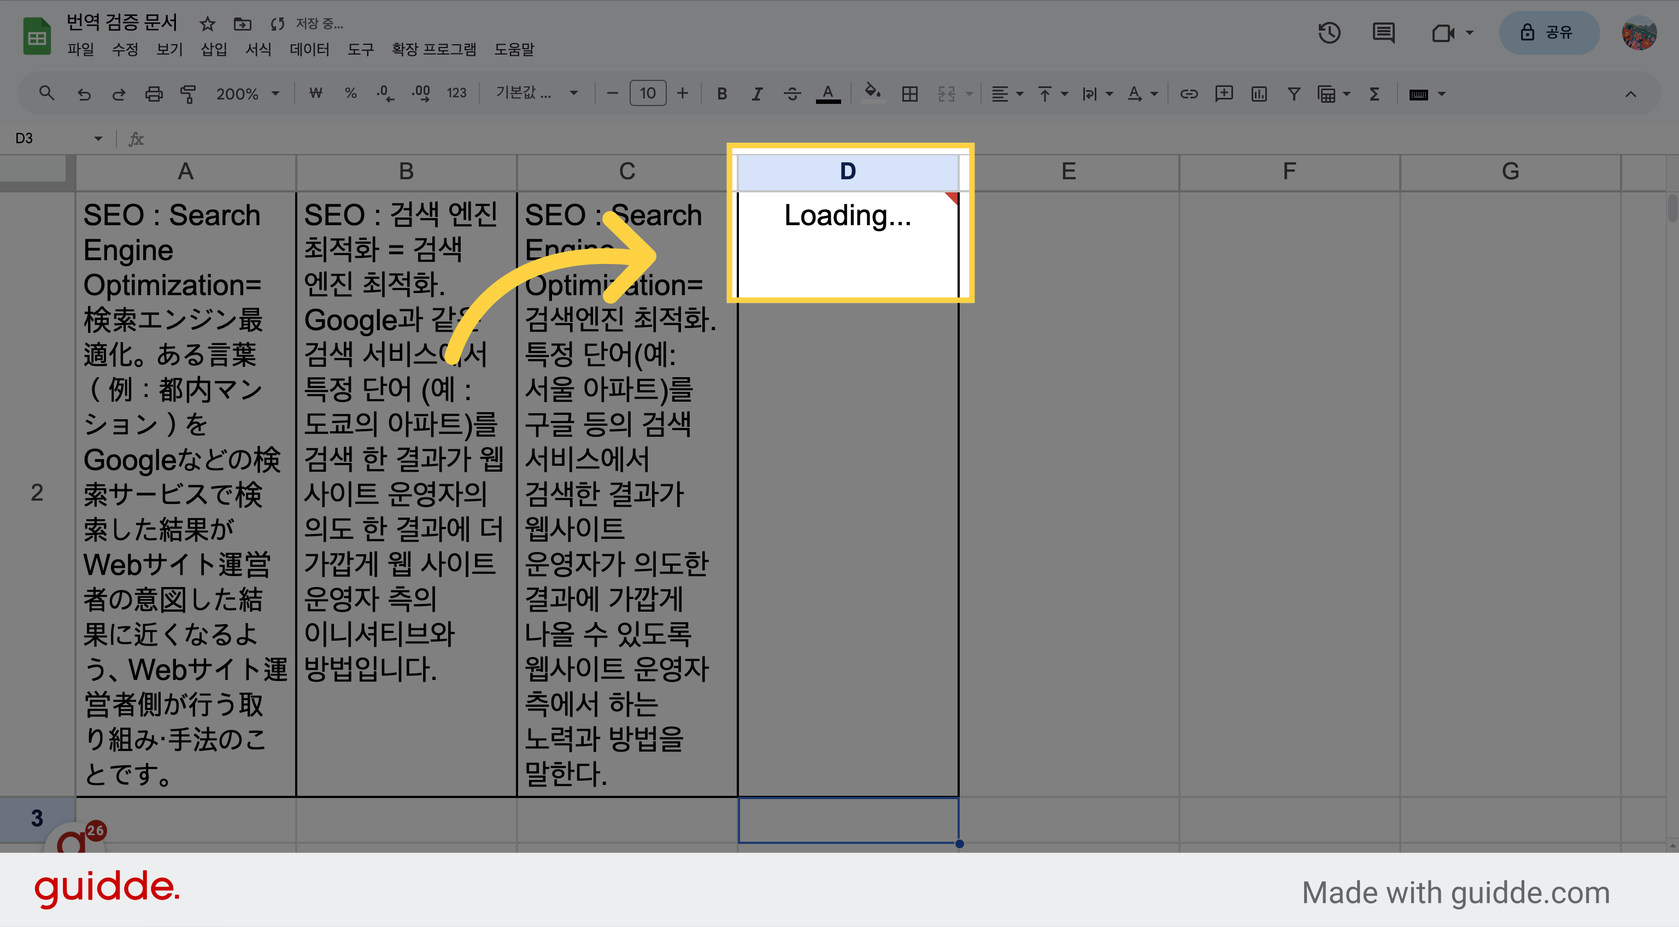
Task: Toggle strikethrough formatting
Action: pyautogui.click(x=792, y=94)
